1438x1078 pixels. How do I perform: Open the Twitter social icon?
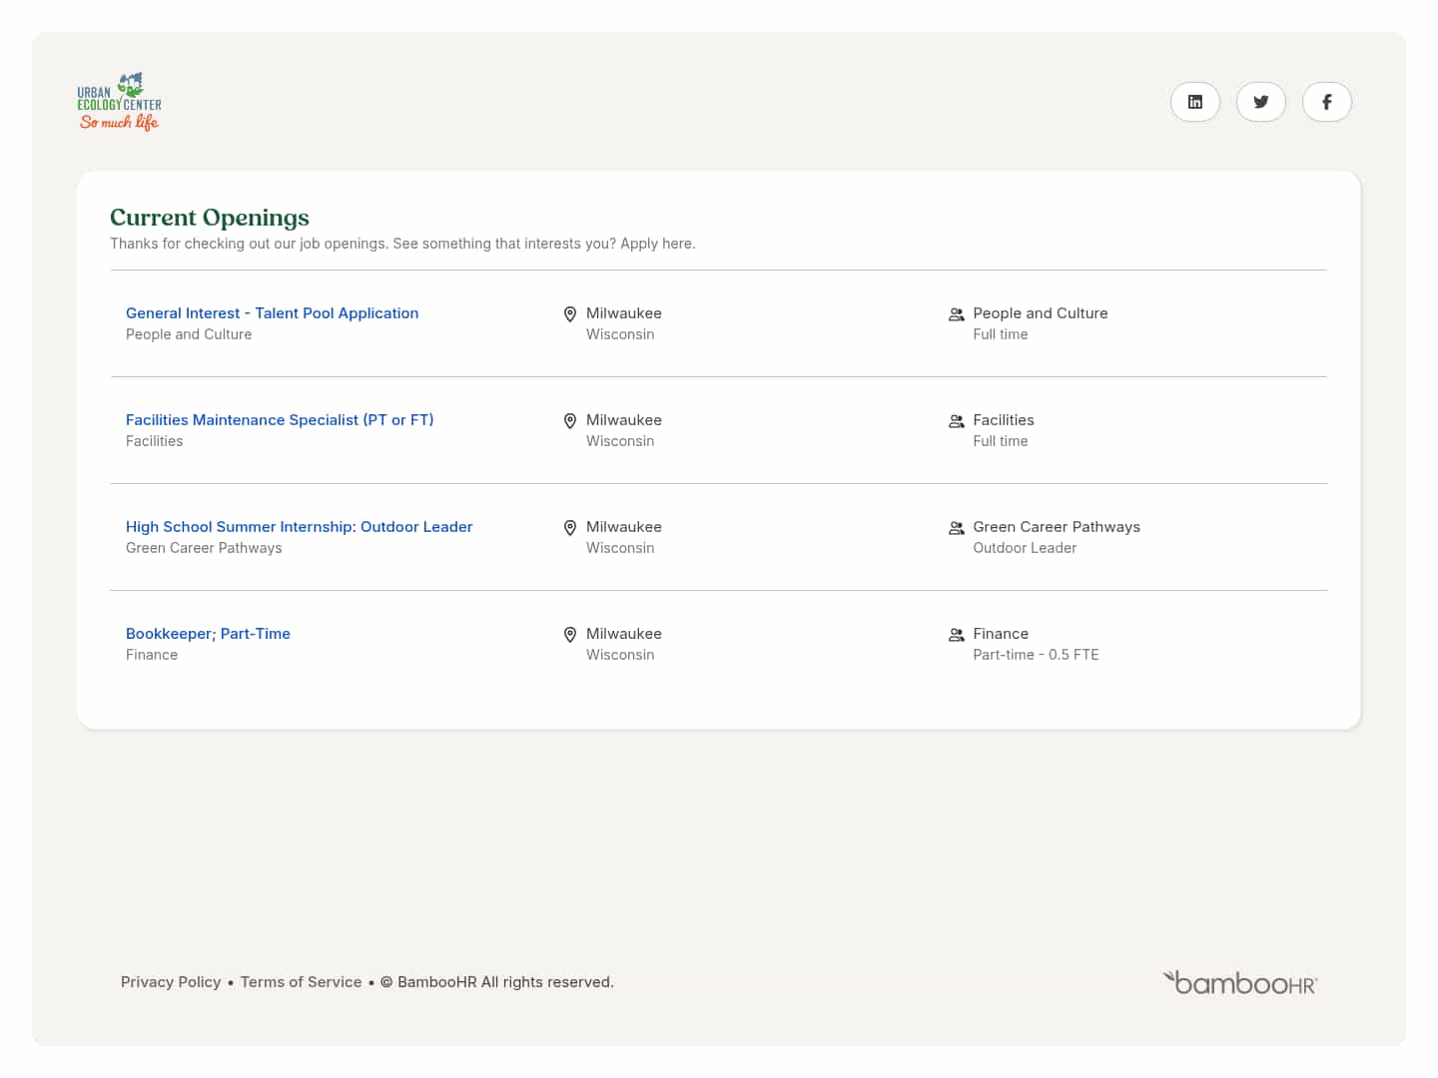pyautogui.click(x=1260, y=101)
